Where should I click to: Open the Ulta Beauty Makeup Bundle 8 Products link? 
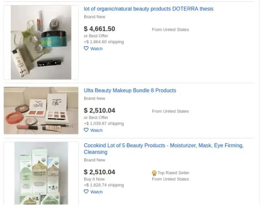pyautogui.click(x=130, y=90)
